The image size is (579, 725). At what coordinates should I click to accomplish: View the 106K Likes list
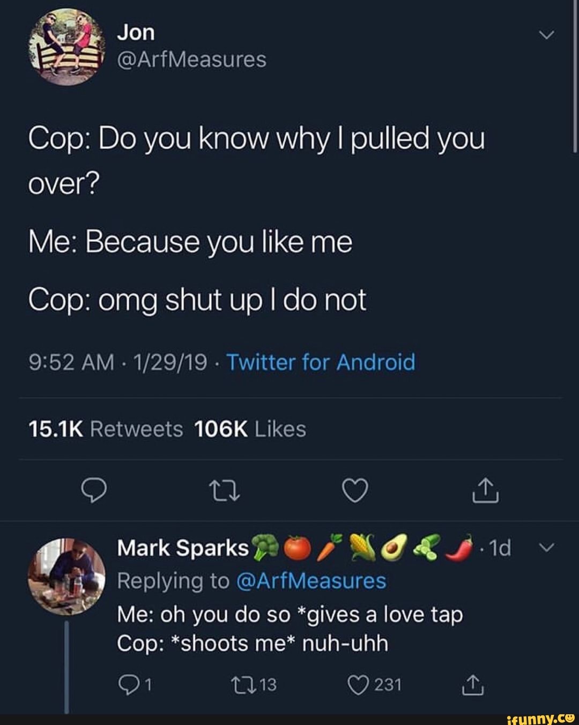[x=250, y=429]
